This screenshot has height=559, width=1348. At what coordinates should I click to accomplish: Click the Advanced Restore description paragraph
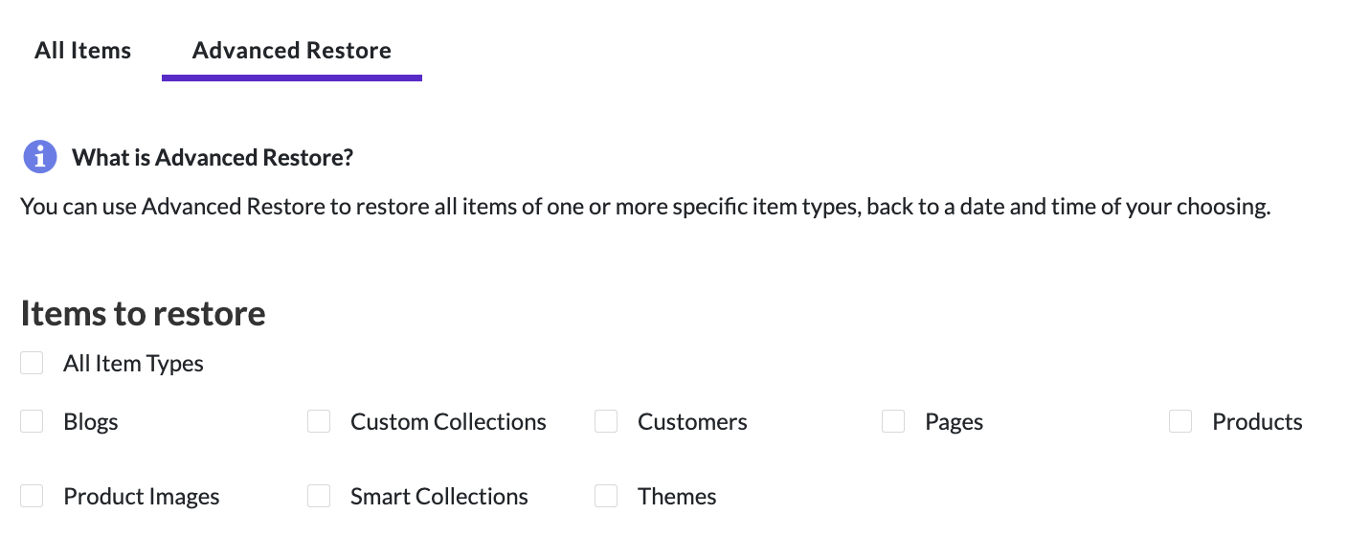pyautogui.click(x=645, y=207)
